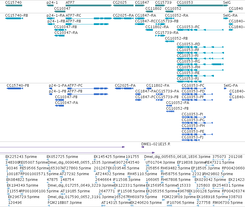Image resolution: width=245 pixels, height=207 pixels.
Task: Select protein CG15740-PB
Action: [x=15, y=88]
